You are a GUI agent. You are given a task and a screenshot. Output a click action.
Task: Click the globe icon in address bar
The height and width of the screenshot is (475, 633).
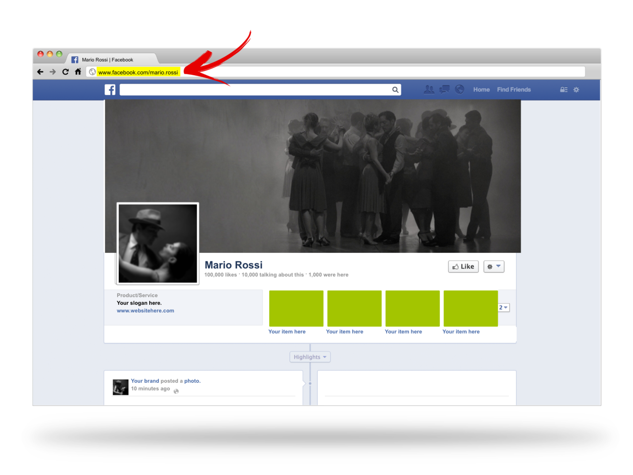point(93,72)
